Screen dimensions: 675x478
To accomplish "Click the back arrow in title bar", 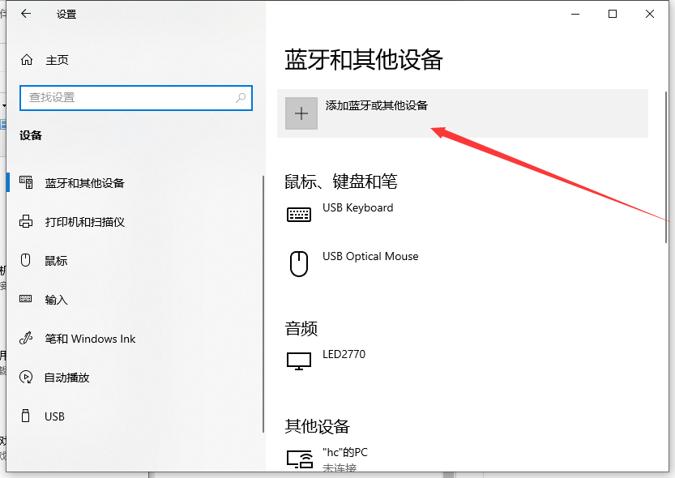I will (26, 14).
